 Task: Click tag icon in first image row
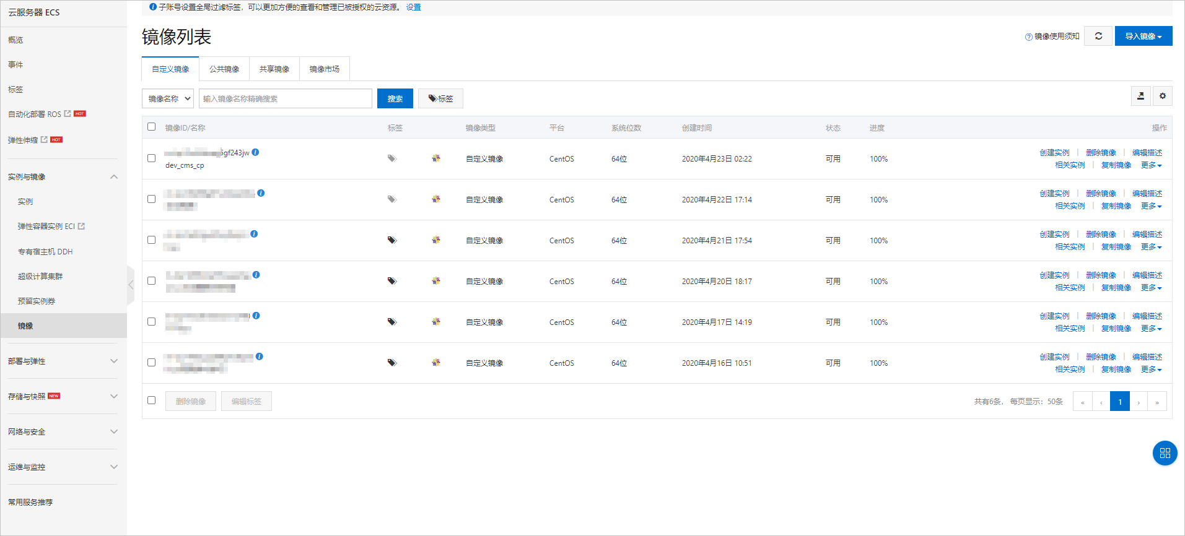(391, 158)
